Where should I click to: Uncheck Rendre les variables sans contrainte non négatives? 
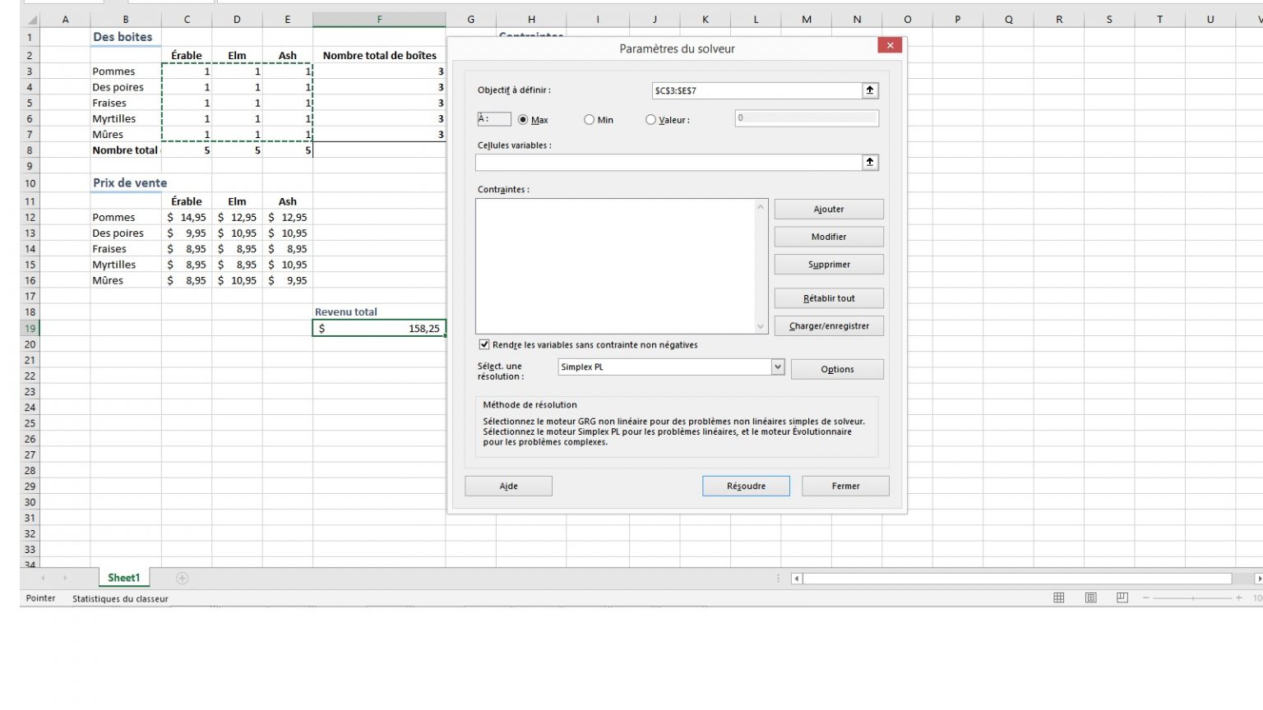tap(483, 344)
